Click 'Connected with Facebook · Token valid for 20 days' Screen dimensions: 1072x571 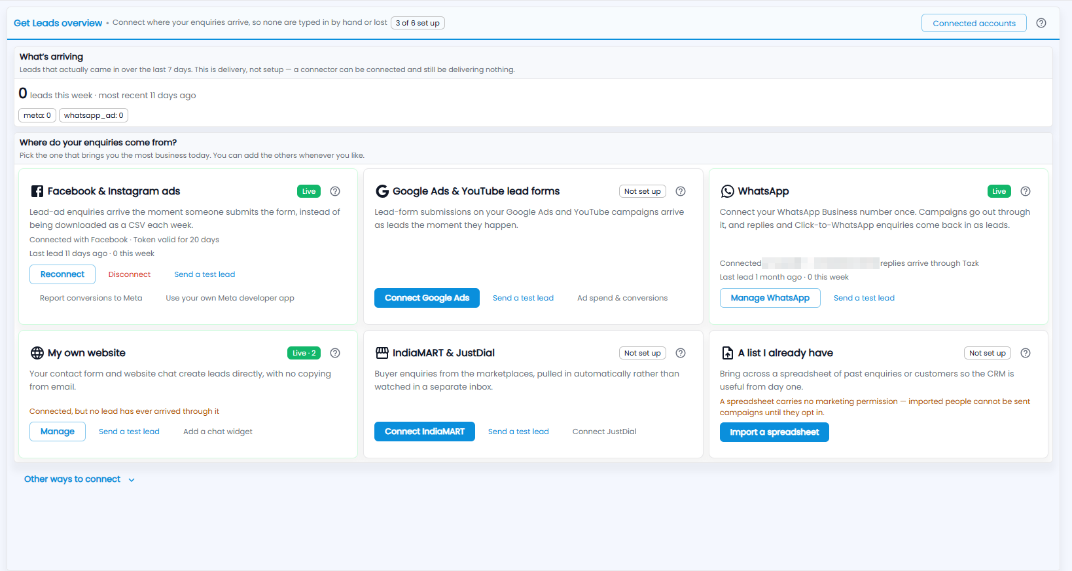124,240
